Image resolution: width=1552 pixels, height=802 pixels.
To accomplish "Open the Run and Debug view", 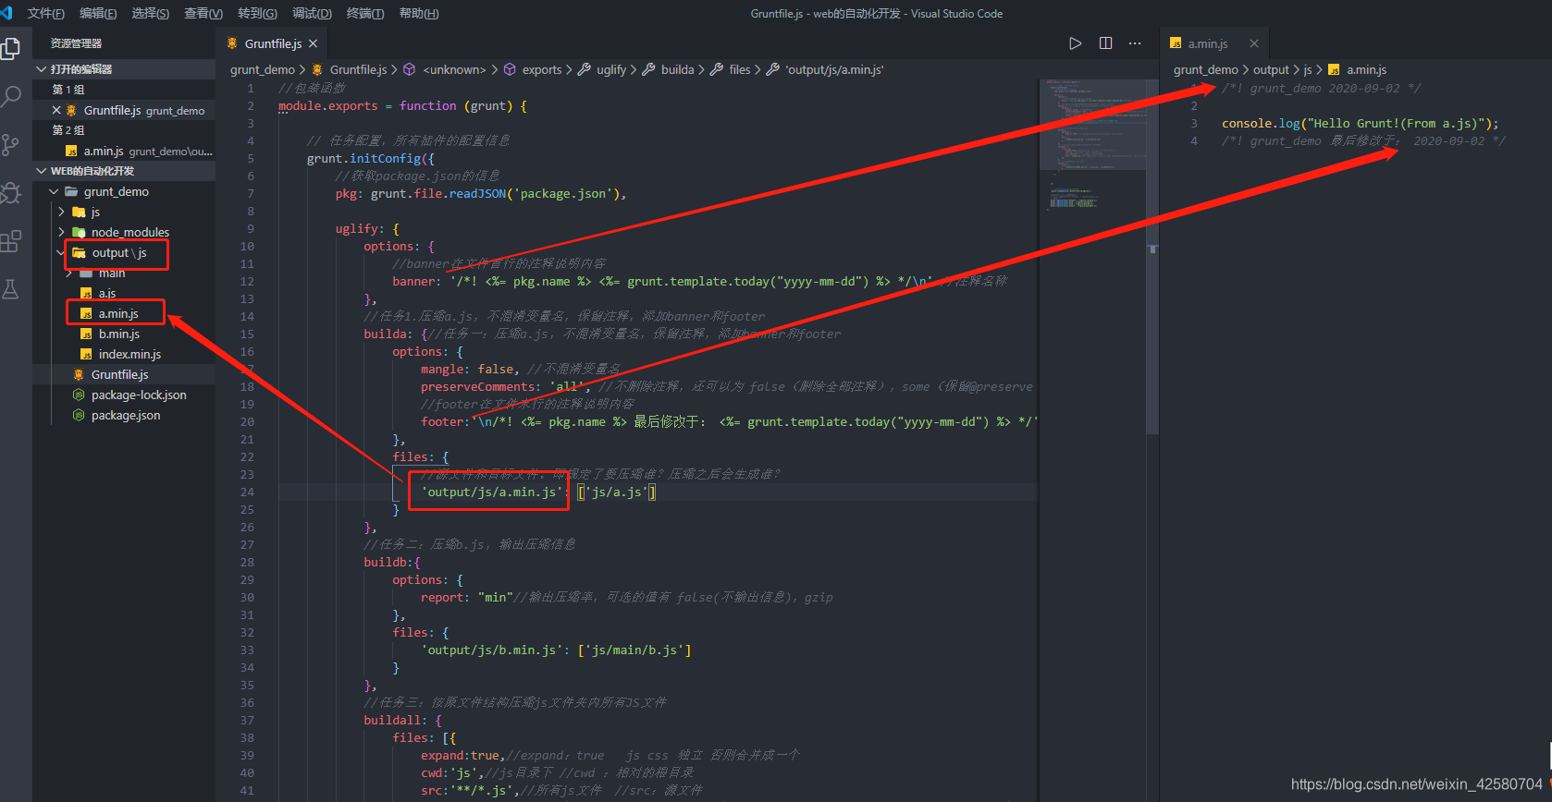I will coord(11,193).
